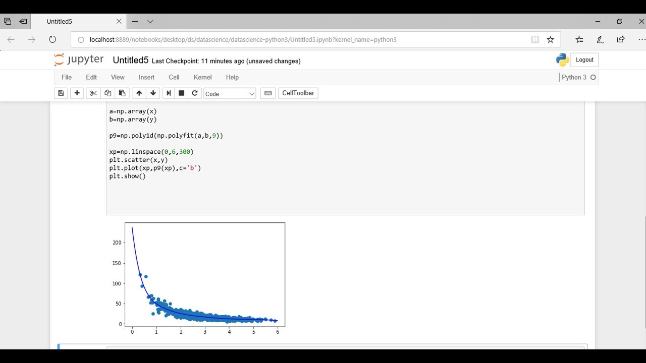The height and width of the screenshot is (363, 646).
Task: Run the cell with the skip-forward icon
Action: (x=169, y=93)
